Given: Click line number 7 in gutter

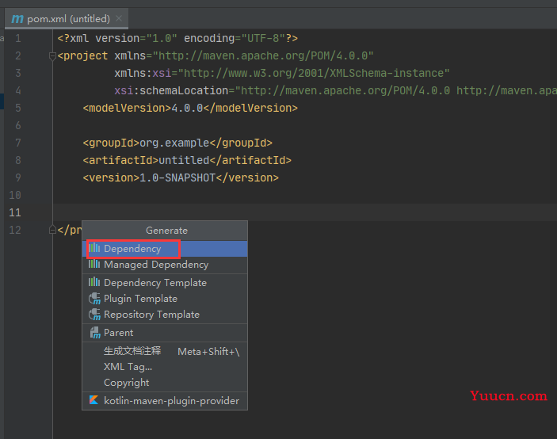Looking at the screenshot, I should [x=18, y=143].
